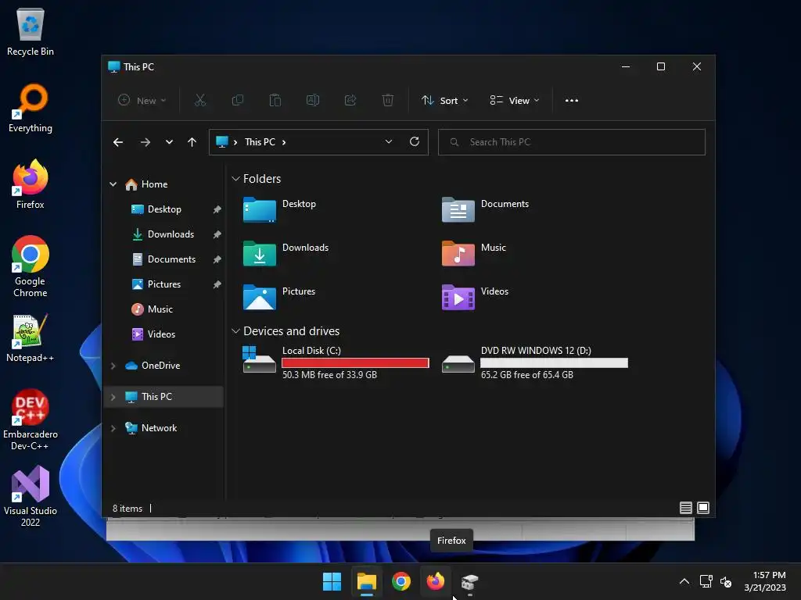
Task: Select pinned Desktop in navigation pane
Action: click(164, 209)
